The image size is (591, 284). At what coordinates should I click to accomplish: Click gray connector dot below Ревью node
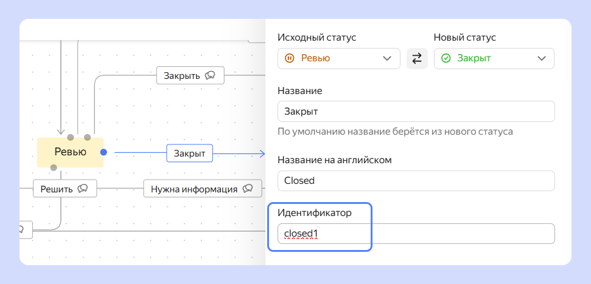[x=54, y=167]
